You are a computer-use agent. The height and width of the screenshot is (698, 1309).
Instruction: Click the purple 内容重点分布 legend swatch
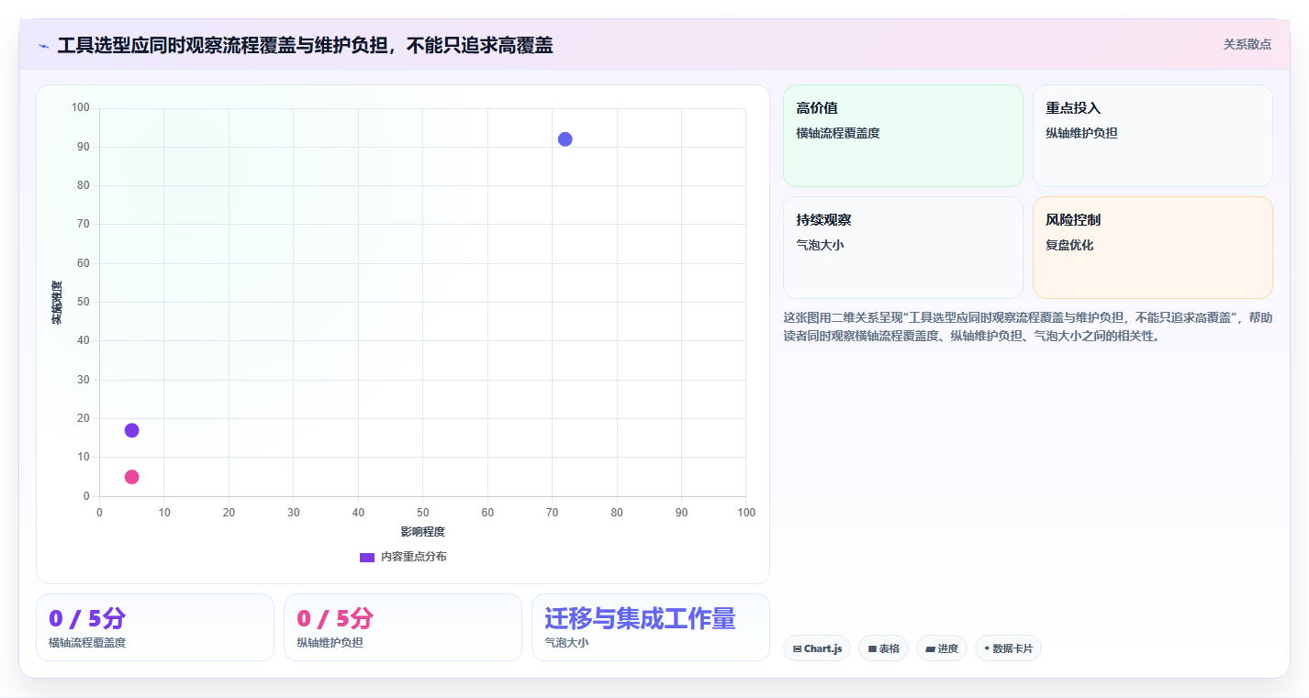[x=367, y=557]
